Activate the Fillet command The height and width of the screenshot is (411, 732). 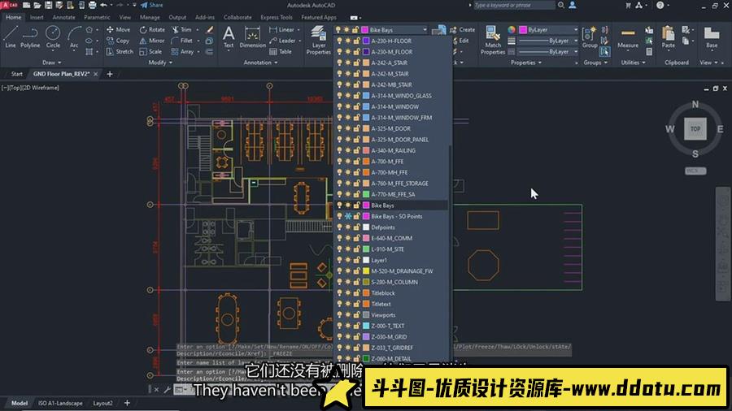pos(182,41)
